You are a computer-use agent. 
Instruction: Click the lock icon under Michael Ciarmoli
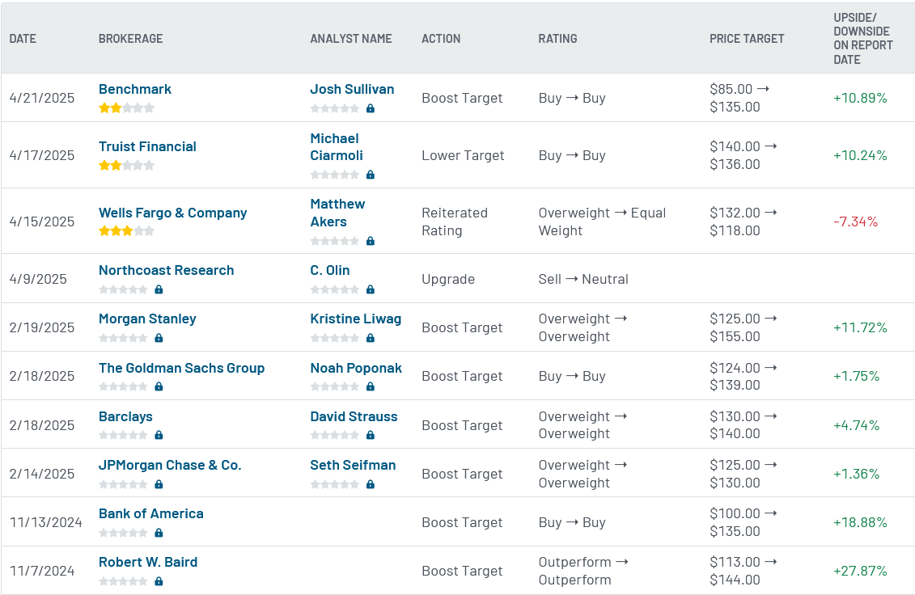[x=370, y=175]
